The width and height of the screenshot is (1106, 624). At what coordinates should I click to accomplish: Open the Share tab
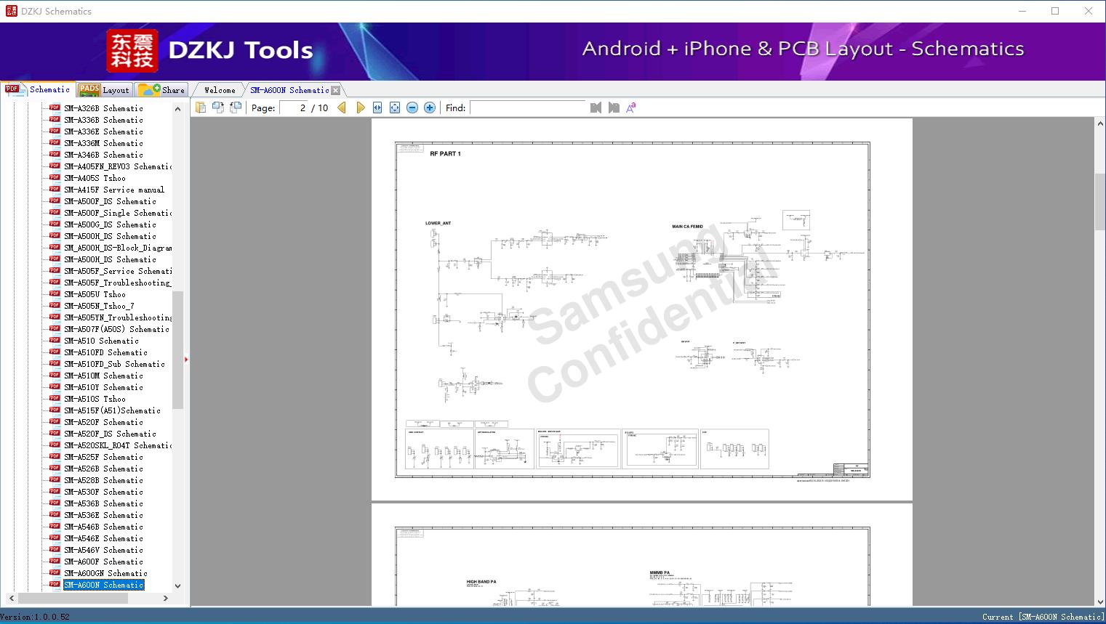(x=161, y=90)
